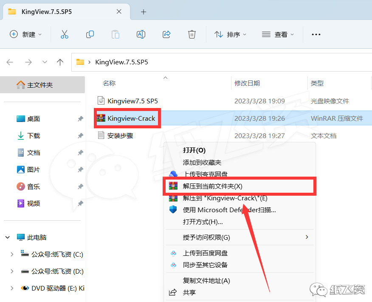Select the 安装步骤 text file

pos(120,136)
